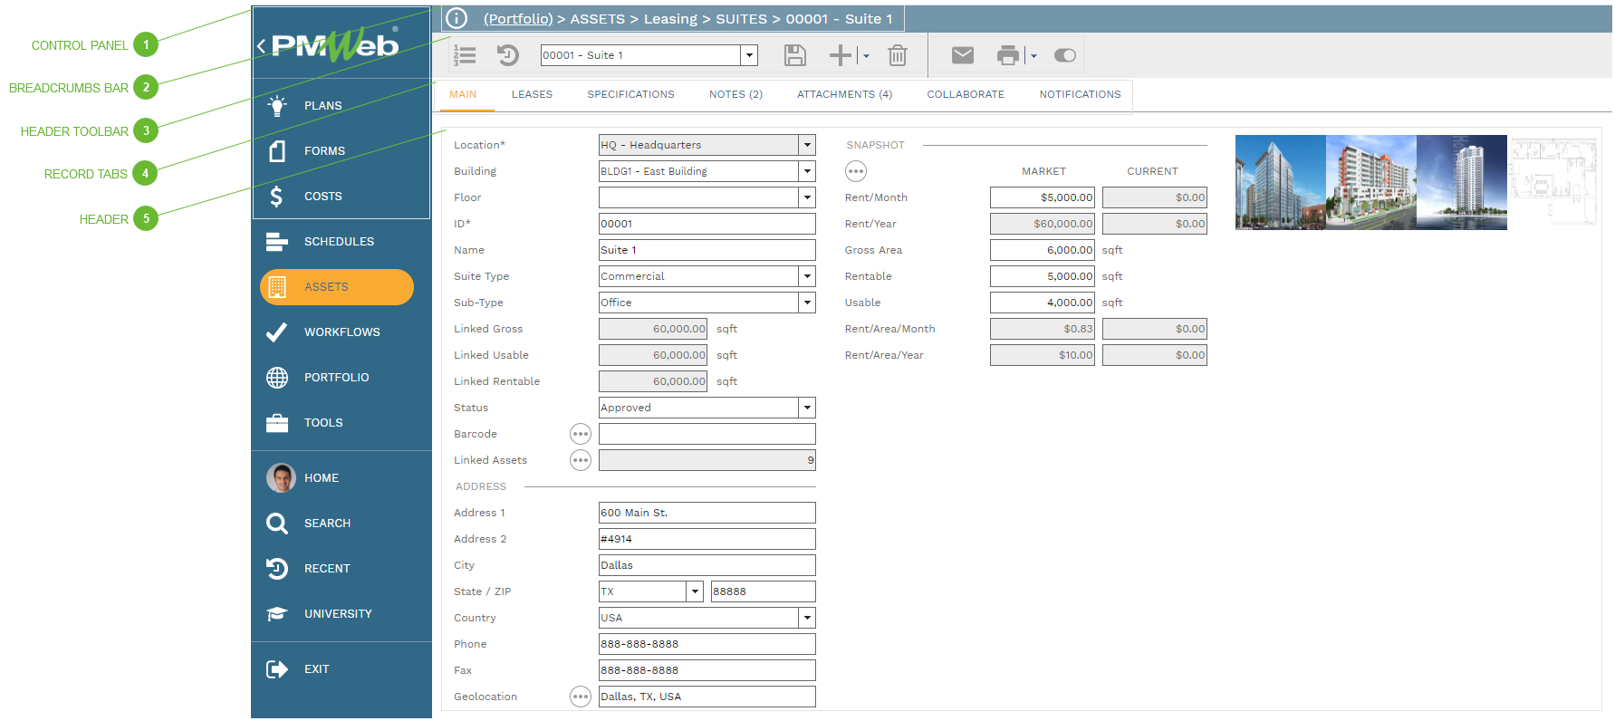Click the envelope email icon
1615x721 pixels.
point(962,55)
